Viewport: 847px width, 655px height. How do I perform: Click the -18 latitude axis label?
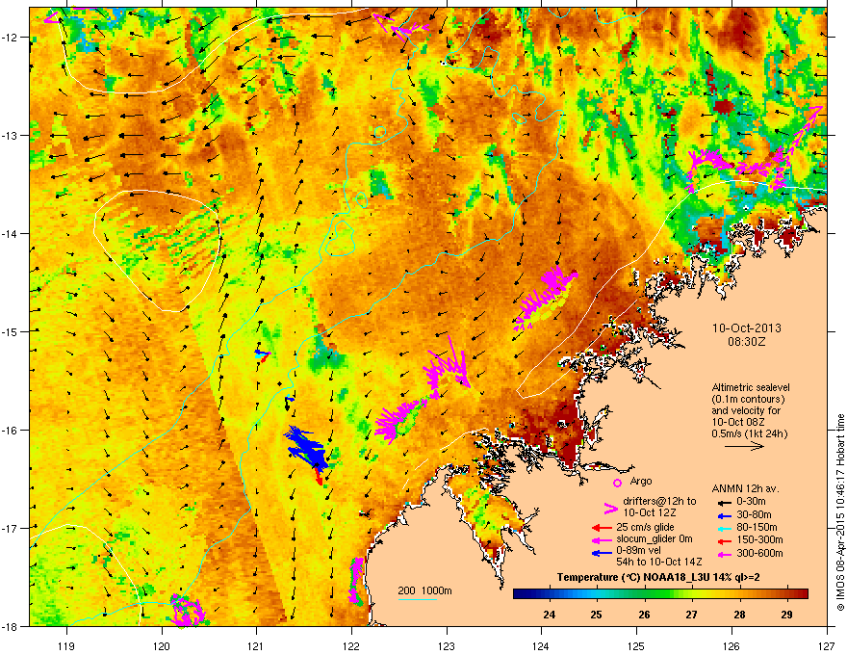[x=10, y=626]
